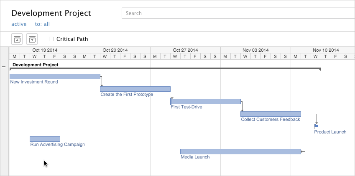
Task: Open the 'to: all' assignee filter
Action: point(42,24)
